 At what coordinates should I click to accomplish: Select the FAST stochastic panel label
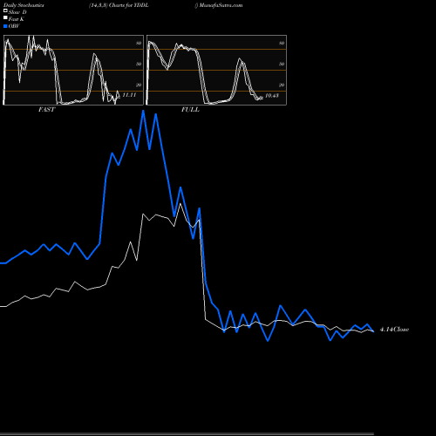click(x=46, y=110)
